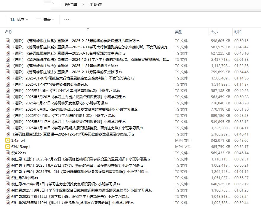261x215 pixels.
Task: Click the 倪4.22.ts file icon
Action: 8,153
